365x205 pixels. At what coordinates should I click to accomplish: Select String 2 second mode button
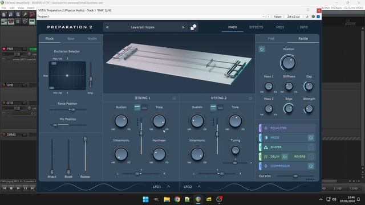point(220,108)
